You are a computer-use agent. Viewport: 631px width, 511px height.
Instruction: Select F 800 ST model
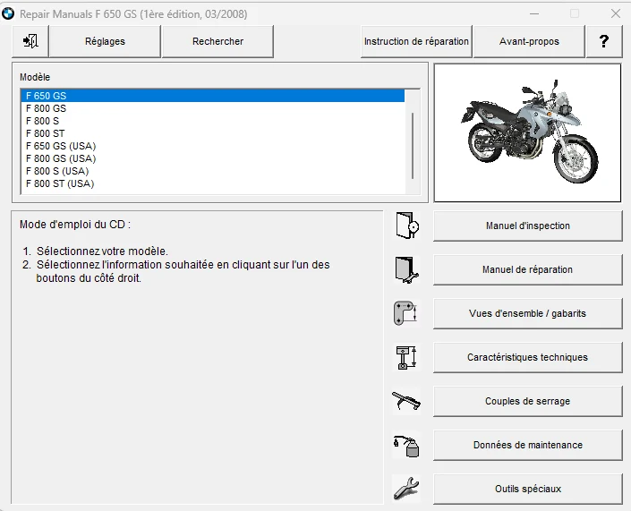coord(213,133)
